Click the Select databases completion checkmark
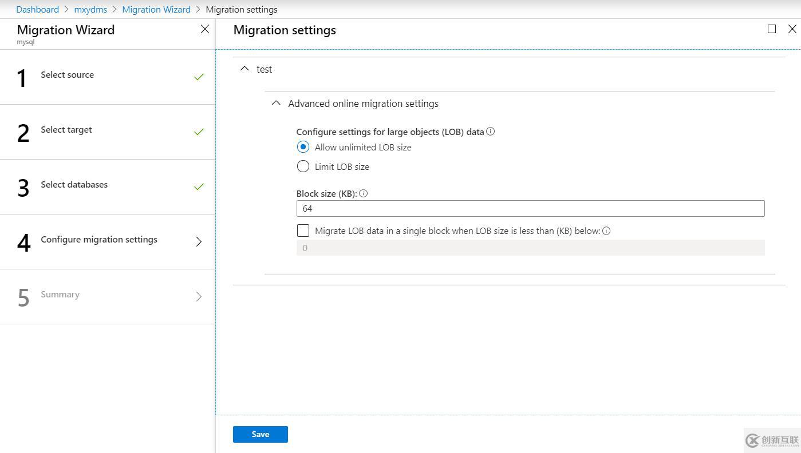Screen dimensions: 801x453 [x=199, y=186]
